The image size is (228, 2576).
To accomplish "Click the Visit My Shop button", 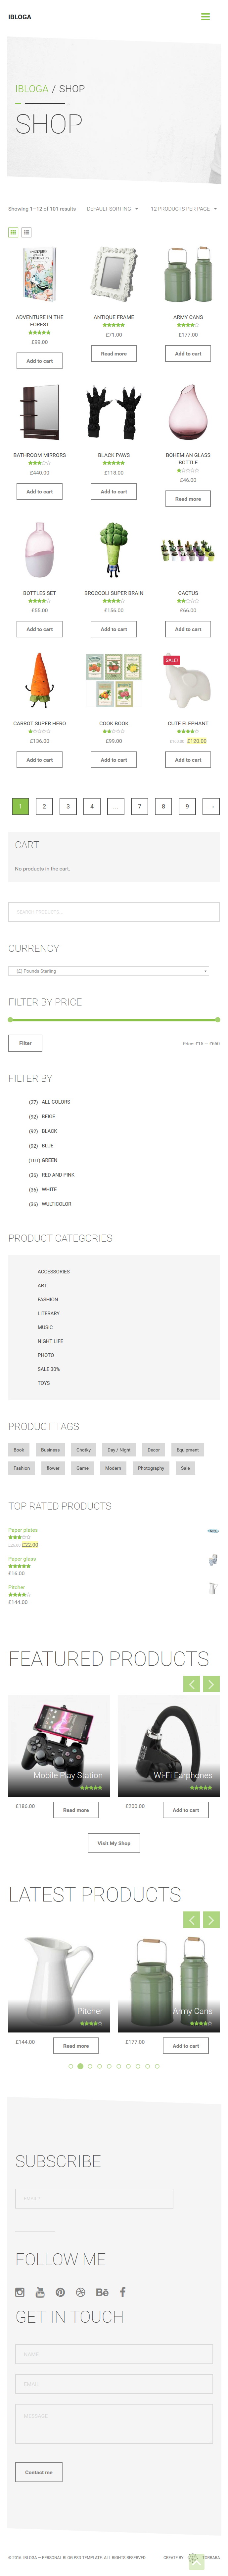I will point(114,1843).
